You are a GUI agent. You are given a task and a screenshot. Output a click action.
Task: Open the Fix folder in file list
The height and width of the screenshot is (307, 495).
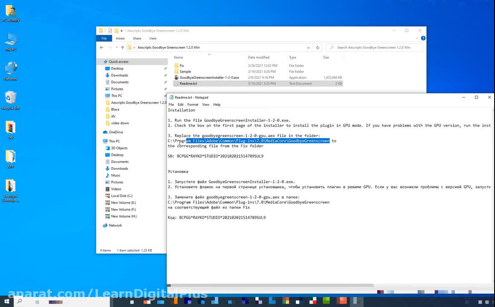click(x=181, y=66)
